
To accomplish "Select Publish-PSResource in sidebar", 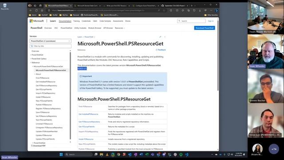I will click(x=43, y=105).
